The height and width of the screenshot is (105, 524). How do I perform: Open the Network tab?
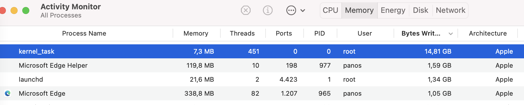click(x=450, y=10)
